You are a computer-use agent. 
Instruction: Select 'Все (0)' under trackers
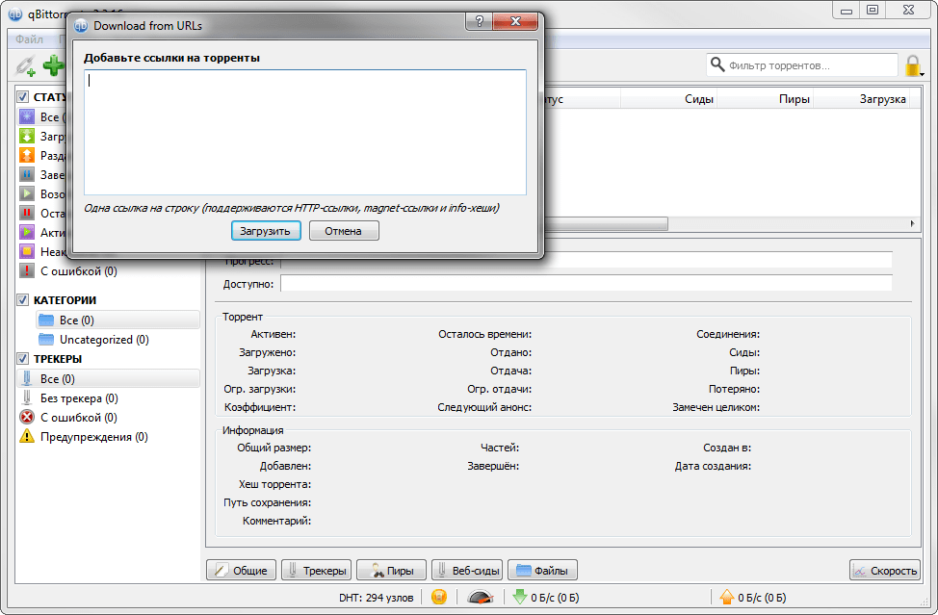point(108,379)
